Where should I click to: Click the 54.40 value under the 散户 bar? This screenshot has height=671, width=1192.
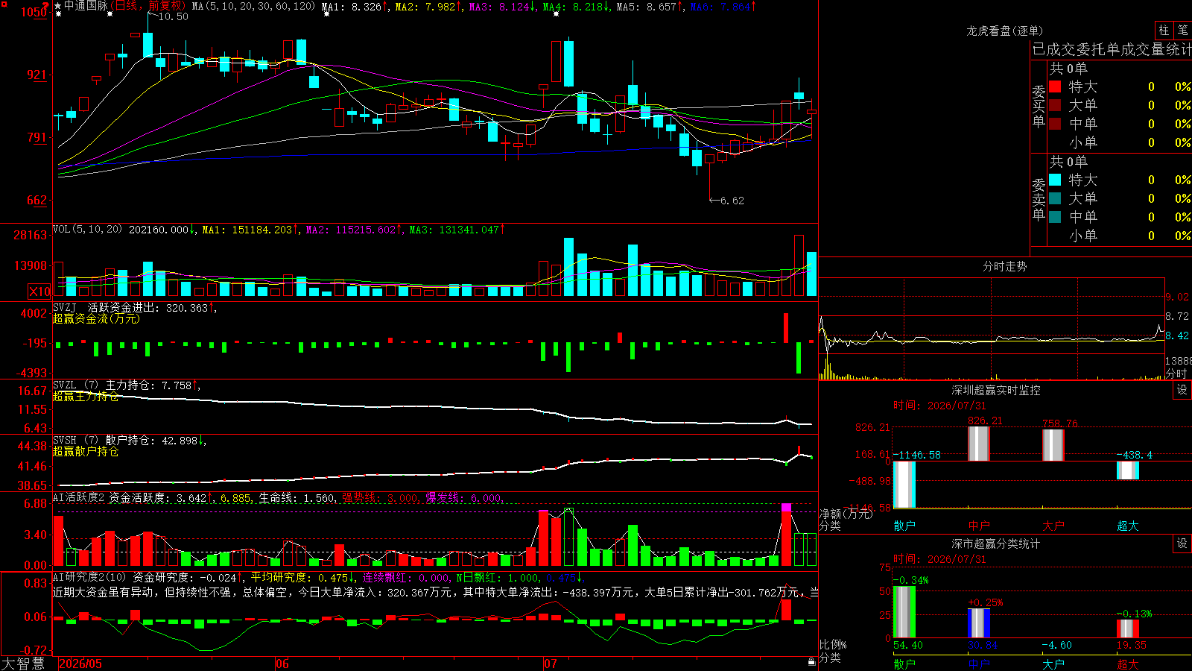[907, 645]
